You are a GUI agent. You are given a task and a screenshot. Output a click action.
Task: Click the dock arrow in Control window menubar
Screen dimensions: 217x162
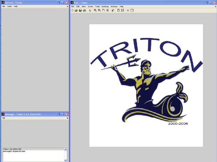(x=67, y=6)
